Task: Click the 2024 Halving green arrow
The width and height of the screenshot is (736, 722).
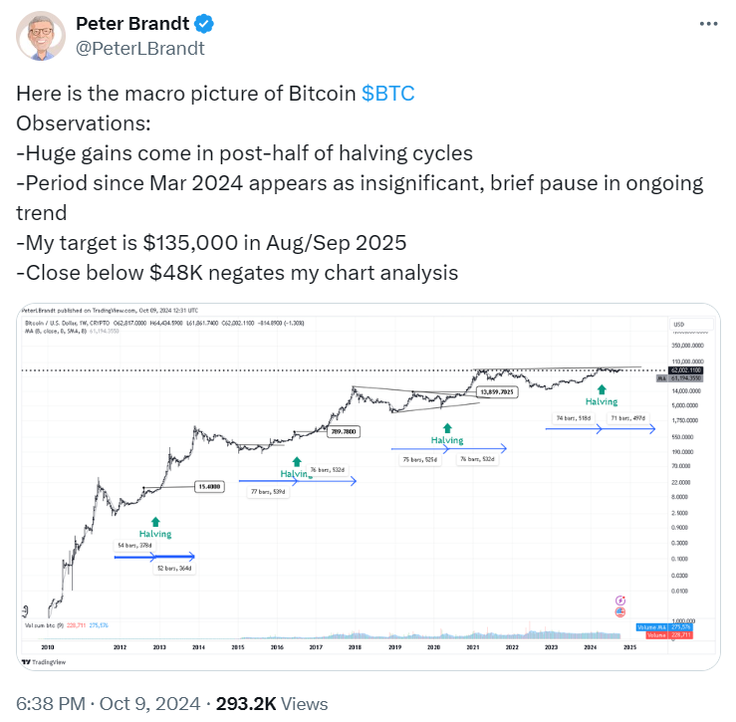Action: coord(602,389)
